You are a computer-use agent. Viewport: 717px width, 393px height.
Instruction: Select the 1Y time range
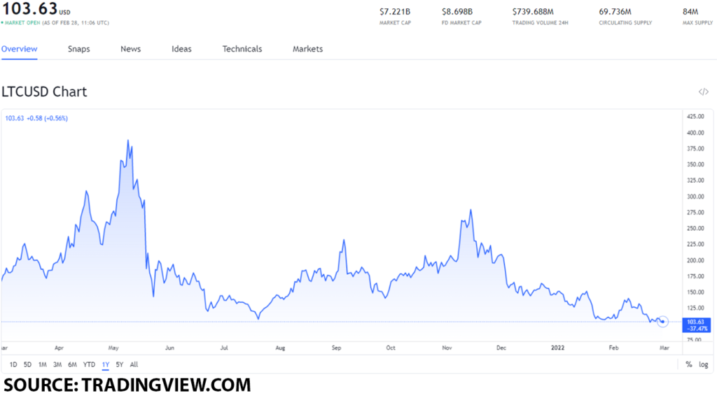[x=106, y=364]
